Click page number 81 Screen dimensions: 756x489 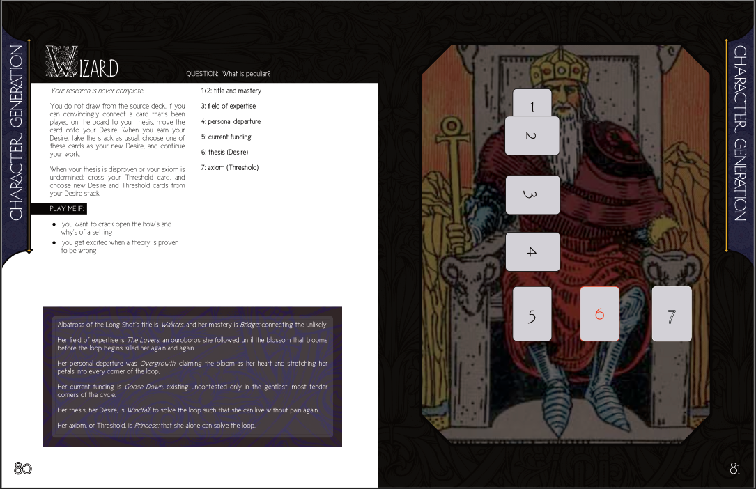(x=735, y=468)
